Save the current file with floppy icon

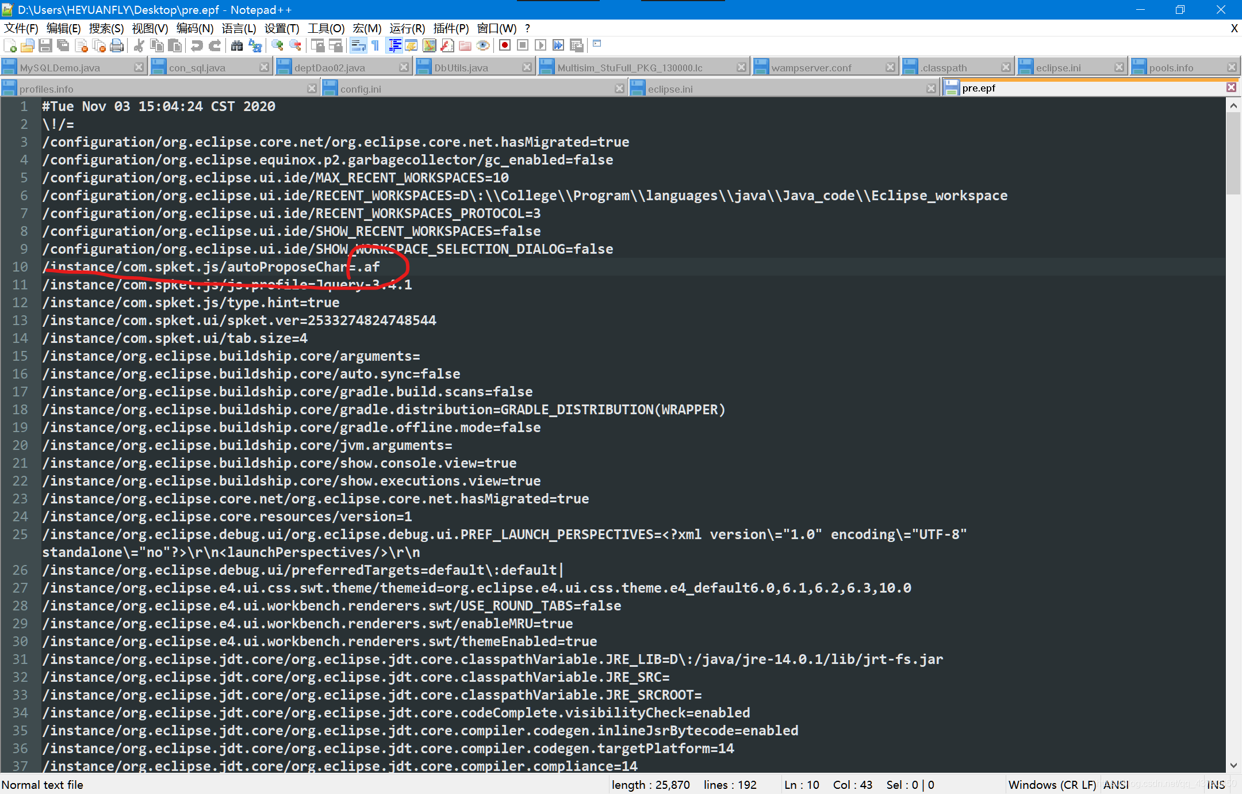point(45,46)
